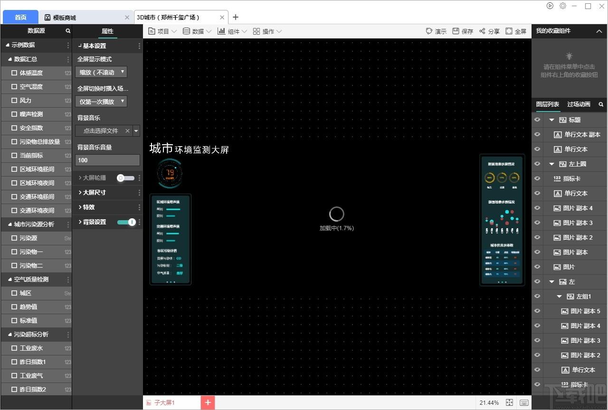Image resolution: width=608 pixels, height=410 pixels.
Task: Click the 分享 share icon
Action: [x=482, y=31]
